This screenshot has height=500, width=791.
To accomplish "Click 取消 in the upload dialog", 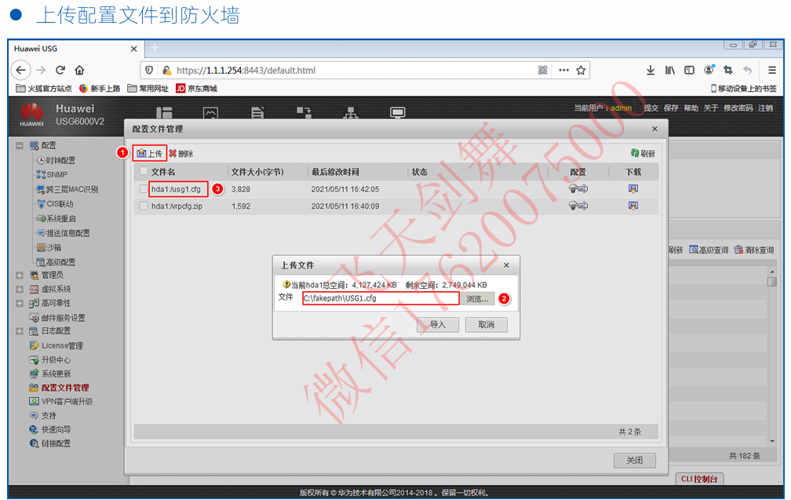I will coord(487,324).
